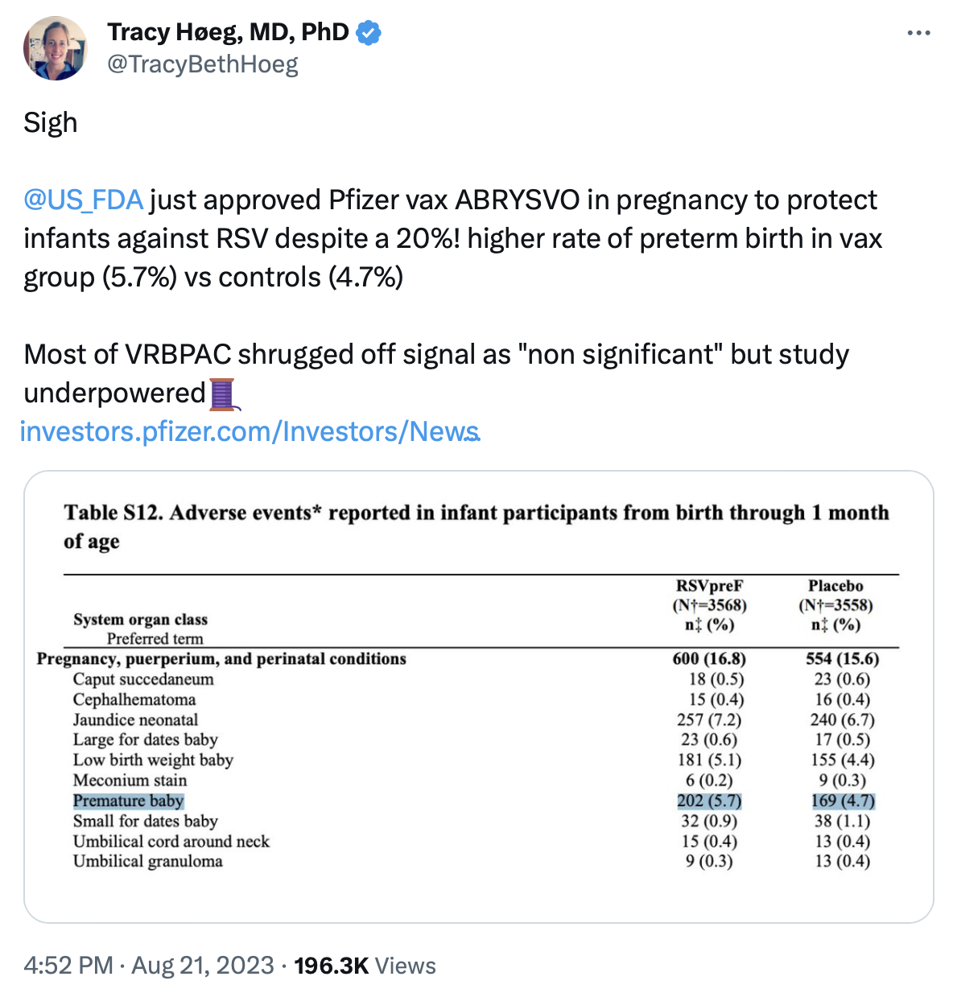Open the tweet options menu

click(x=919, y=32)
